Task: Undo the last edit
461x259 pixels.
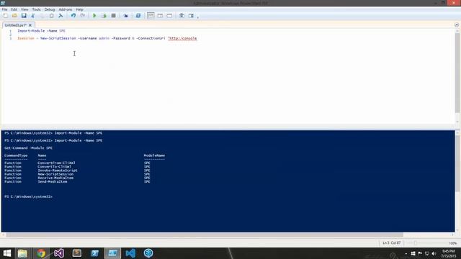Action: coord(73,16)
